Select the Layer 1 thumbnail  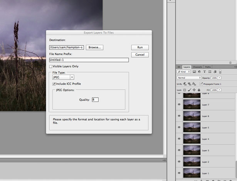[192, 173]
